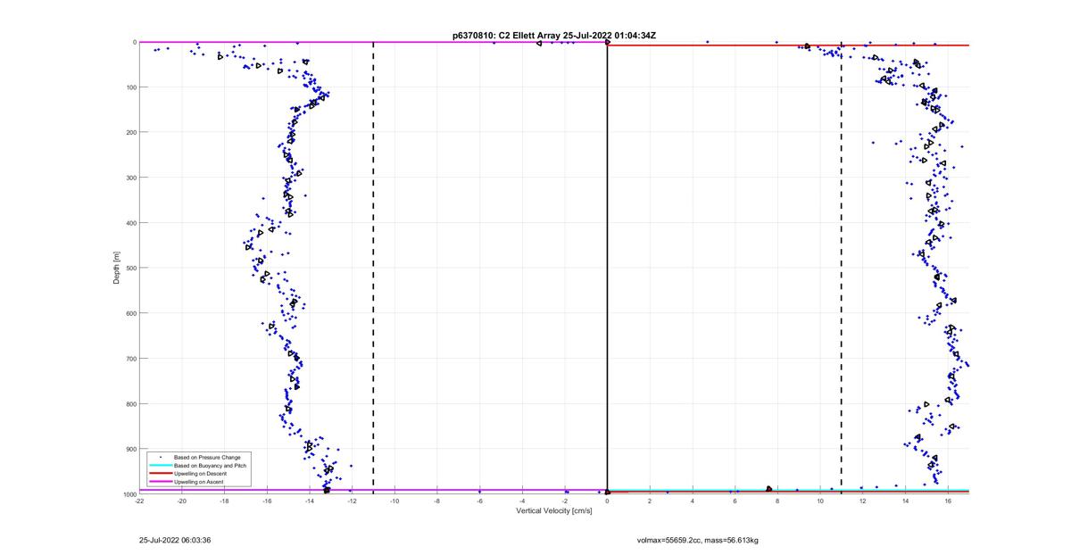Click the '-8' velocity tick label
Image resolution: width=1071 pixels, height=555 pixels.
[x=437, y=501]
